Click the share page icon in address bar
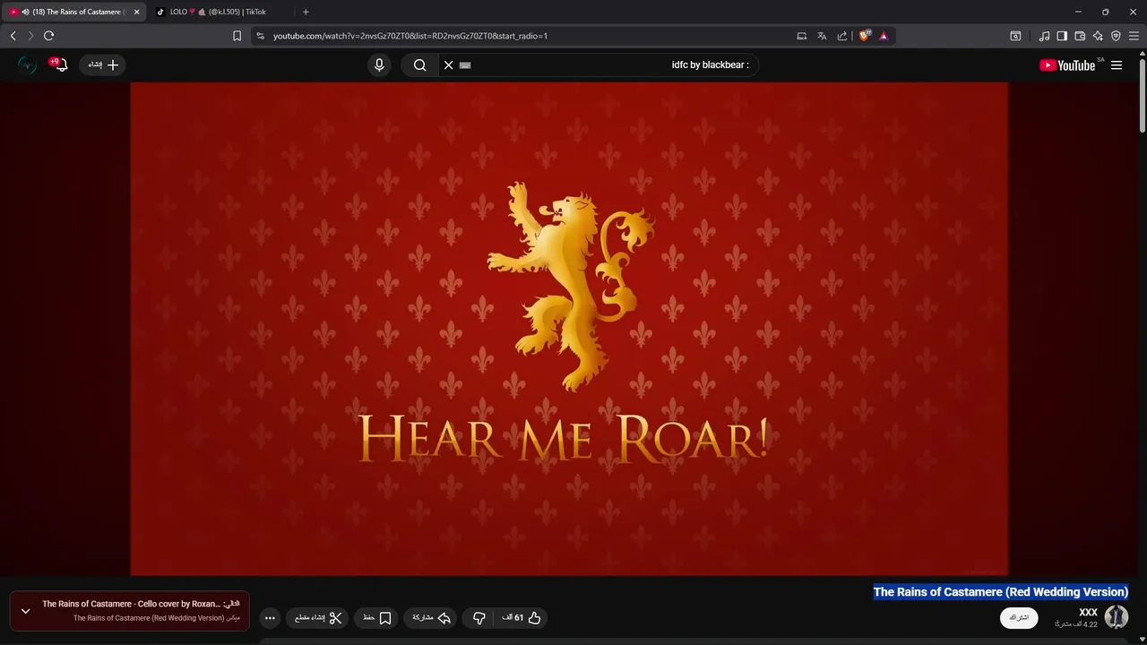This screenshot has width=1147, height=645. coord(842,36)
